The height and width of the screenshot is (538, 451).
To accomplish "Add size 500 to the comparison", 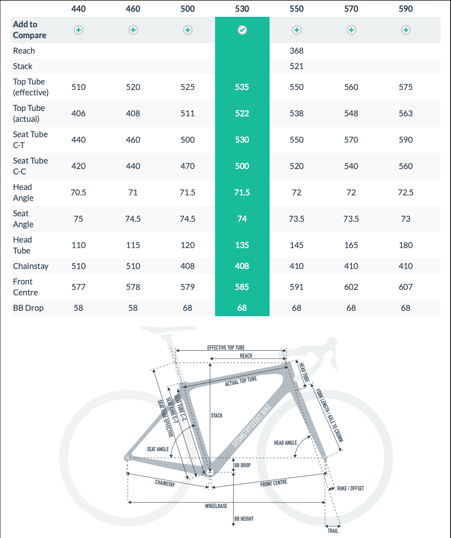I will [187, 30].
